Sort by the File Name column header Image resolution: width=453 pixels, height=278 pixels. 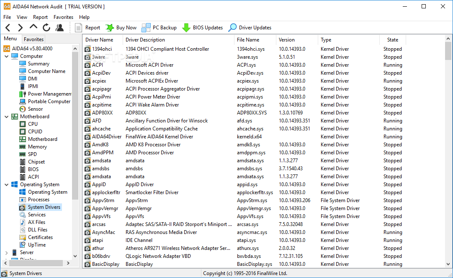(255, 40)
